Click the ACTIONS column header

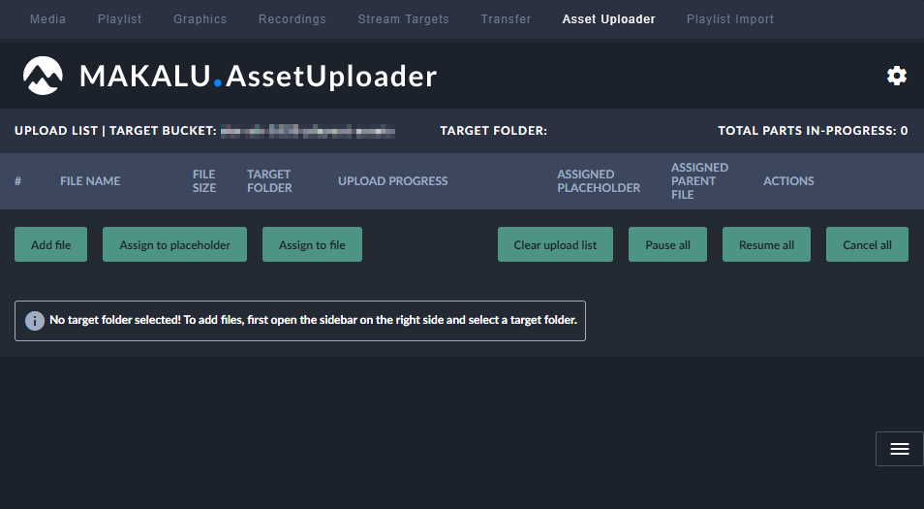point(788,181)
